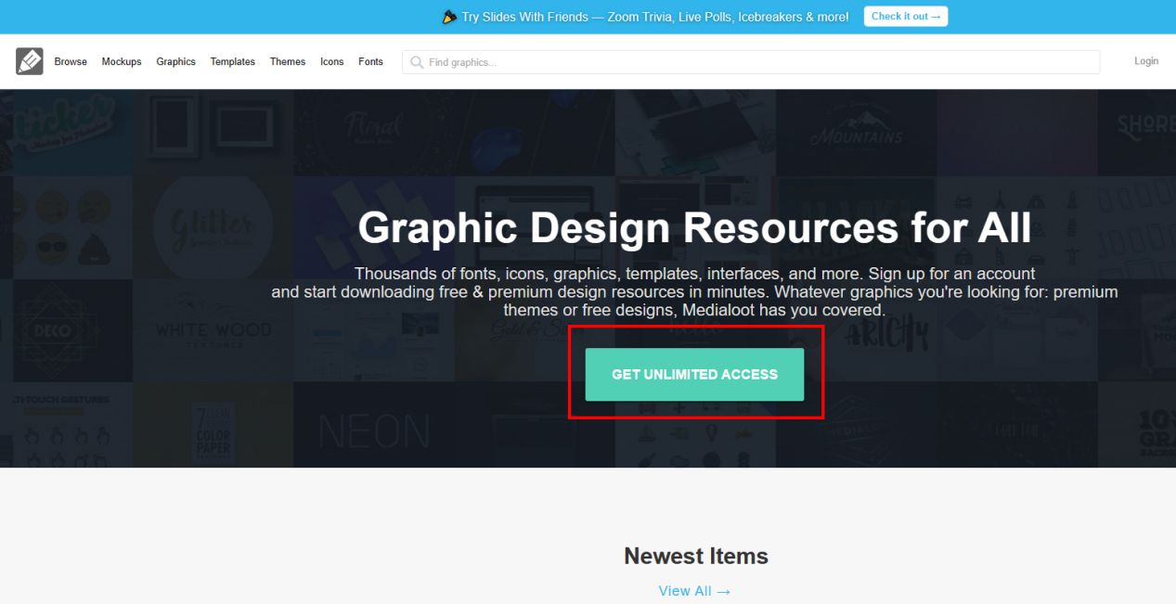
Task: Go to the Mockups section
Action: [x=122, y=62]
